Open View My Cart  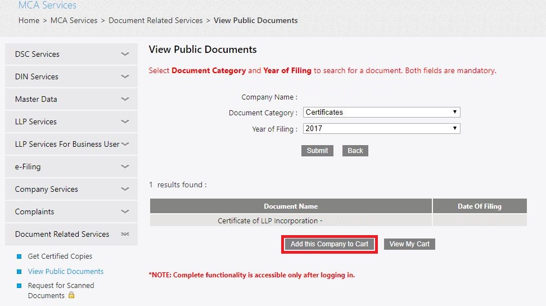click(x=409, y=244)
